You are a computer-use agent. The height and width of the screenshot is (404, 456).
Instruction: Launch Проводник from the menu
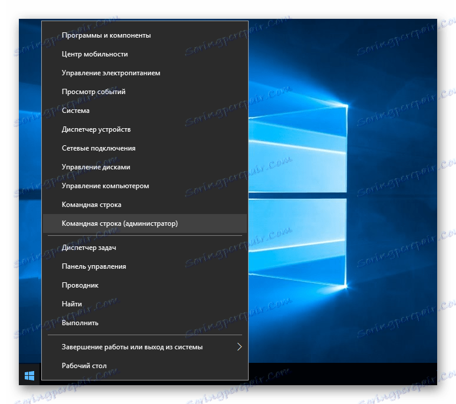pos(145,285)
